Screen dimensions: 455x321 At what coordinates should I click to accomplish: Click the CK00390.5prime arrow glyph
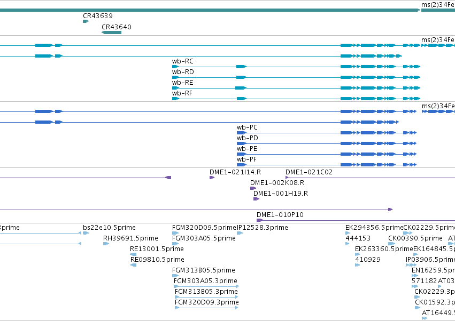pyautogui.click(x=391, y=244)
